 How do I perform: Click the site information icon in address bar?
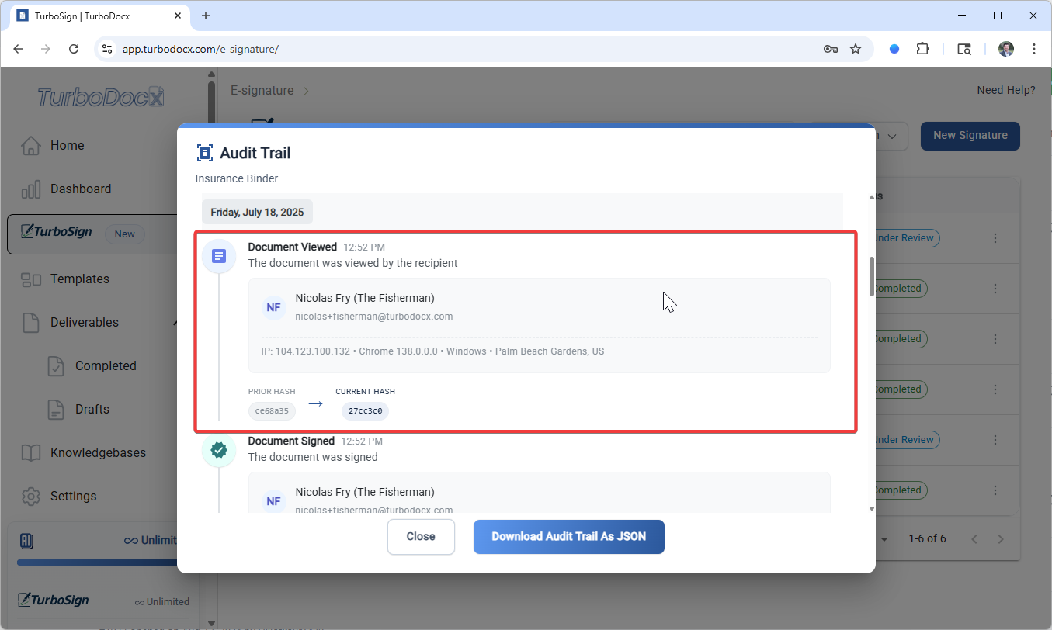(108, 49)
